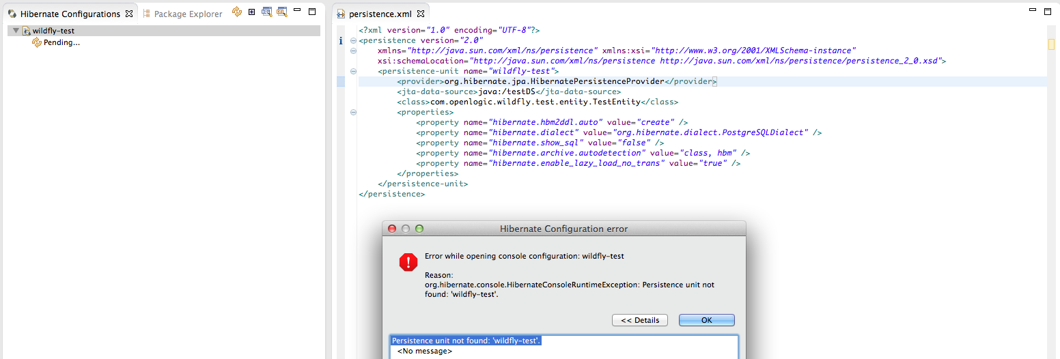Viewport: 1060px width, 359px height.
Task: Click the hibernate.enable_lazy_load_no_trans property line
Action: (578, 164)
